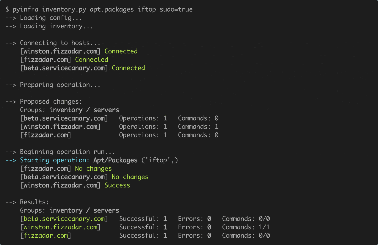
Task: Click green beta.servicecanary.com host in Results
Action: pyautogui.click(x=64, y=219)
